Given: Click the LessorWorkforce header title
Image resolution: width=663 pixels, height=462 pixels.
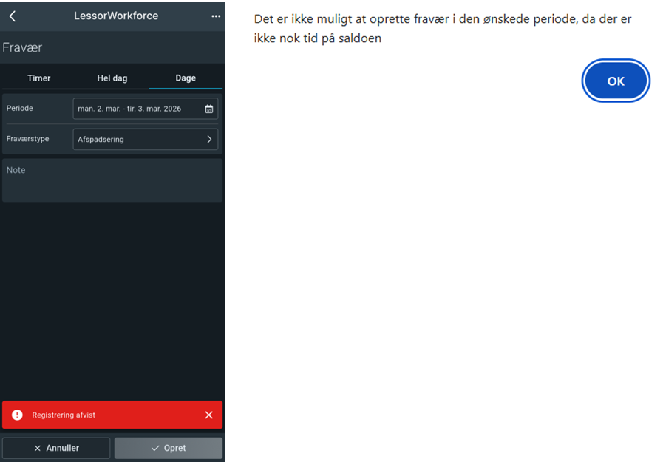Looking at the screenshot, I should click(116, 16).
